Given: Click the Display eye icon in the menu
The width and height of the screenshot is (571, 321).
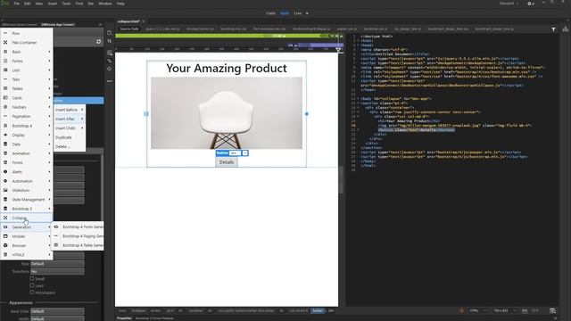Looking at the screenshot, I should pyautogui.click(x=5, y=135).
